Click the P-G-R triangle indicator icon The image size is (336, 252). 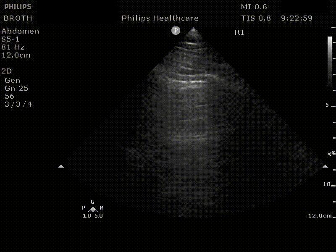coord(93,209)
